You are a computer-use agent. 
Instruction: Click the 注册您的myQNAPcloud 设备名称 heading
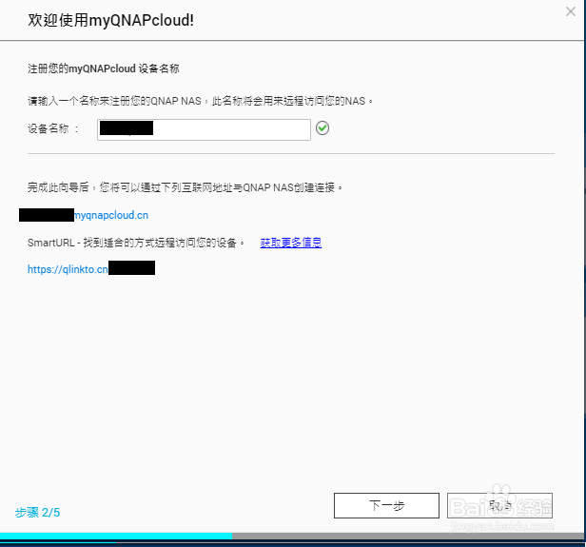point(103,68)
